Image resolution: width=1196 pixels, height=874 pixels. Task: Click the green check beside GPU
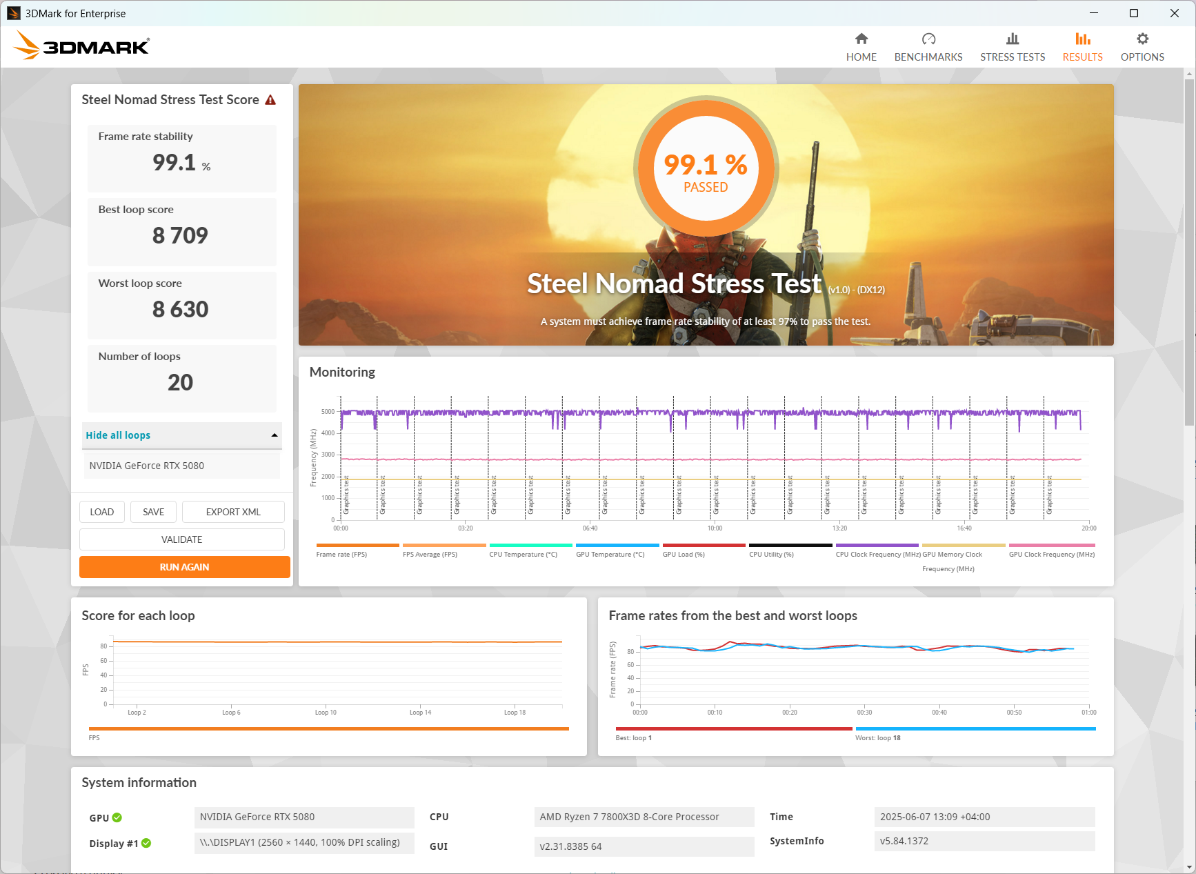(117, 817)
